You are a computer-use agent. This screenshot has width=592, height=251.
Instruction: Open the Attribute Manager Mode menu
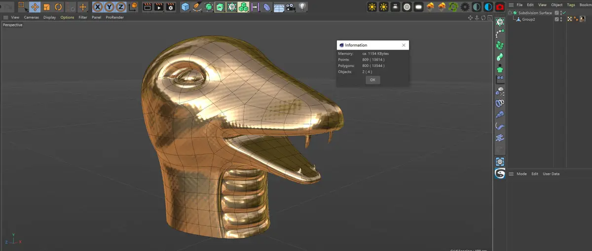521,174
